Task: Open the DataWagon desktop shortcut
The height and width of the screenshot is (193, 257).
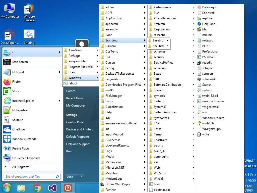Action: [x=10, y=36]
